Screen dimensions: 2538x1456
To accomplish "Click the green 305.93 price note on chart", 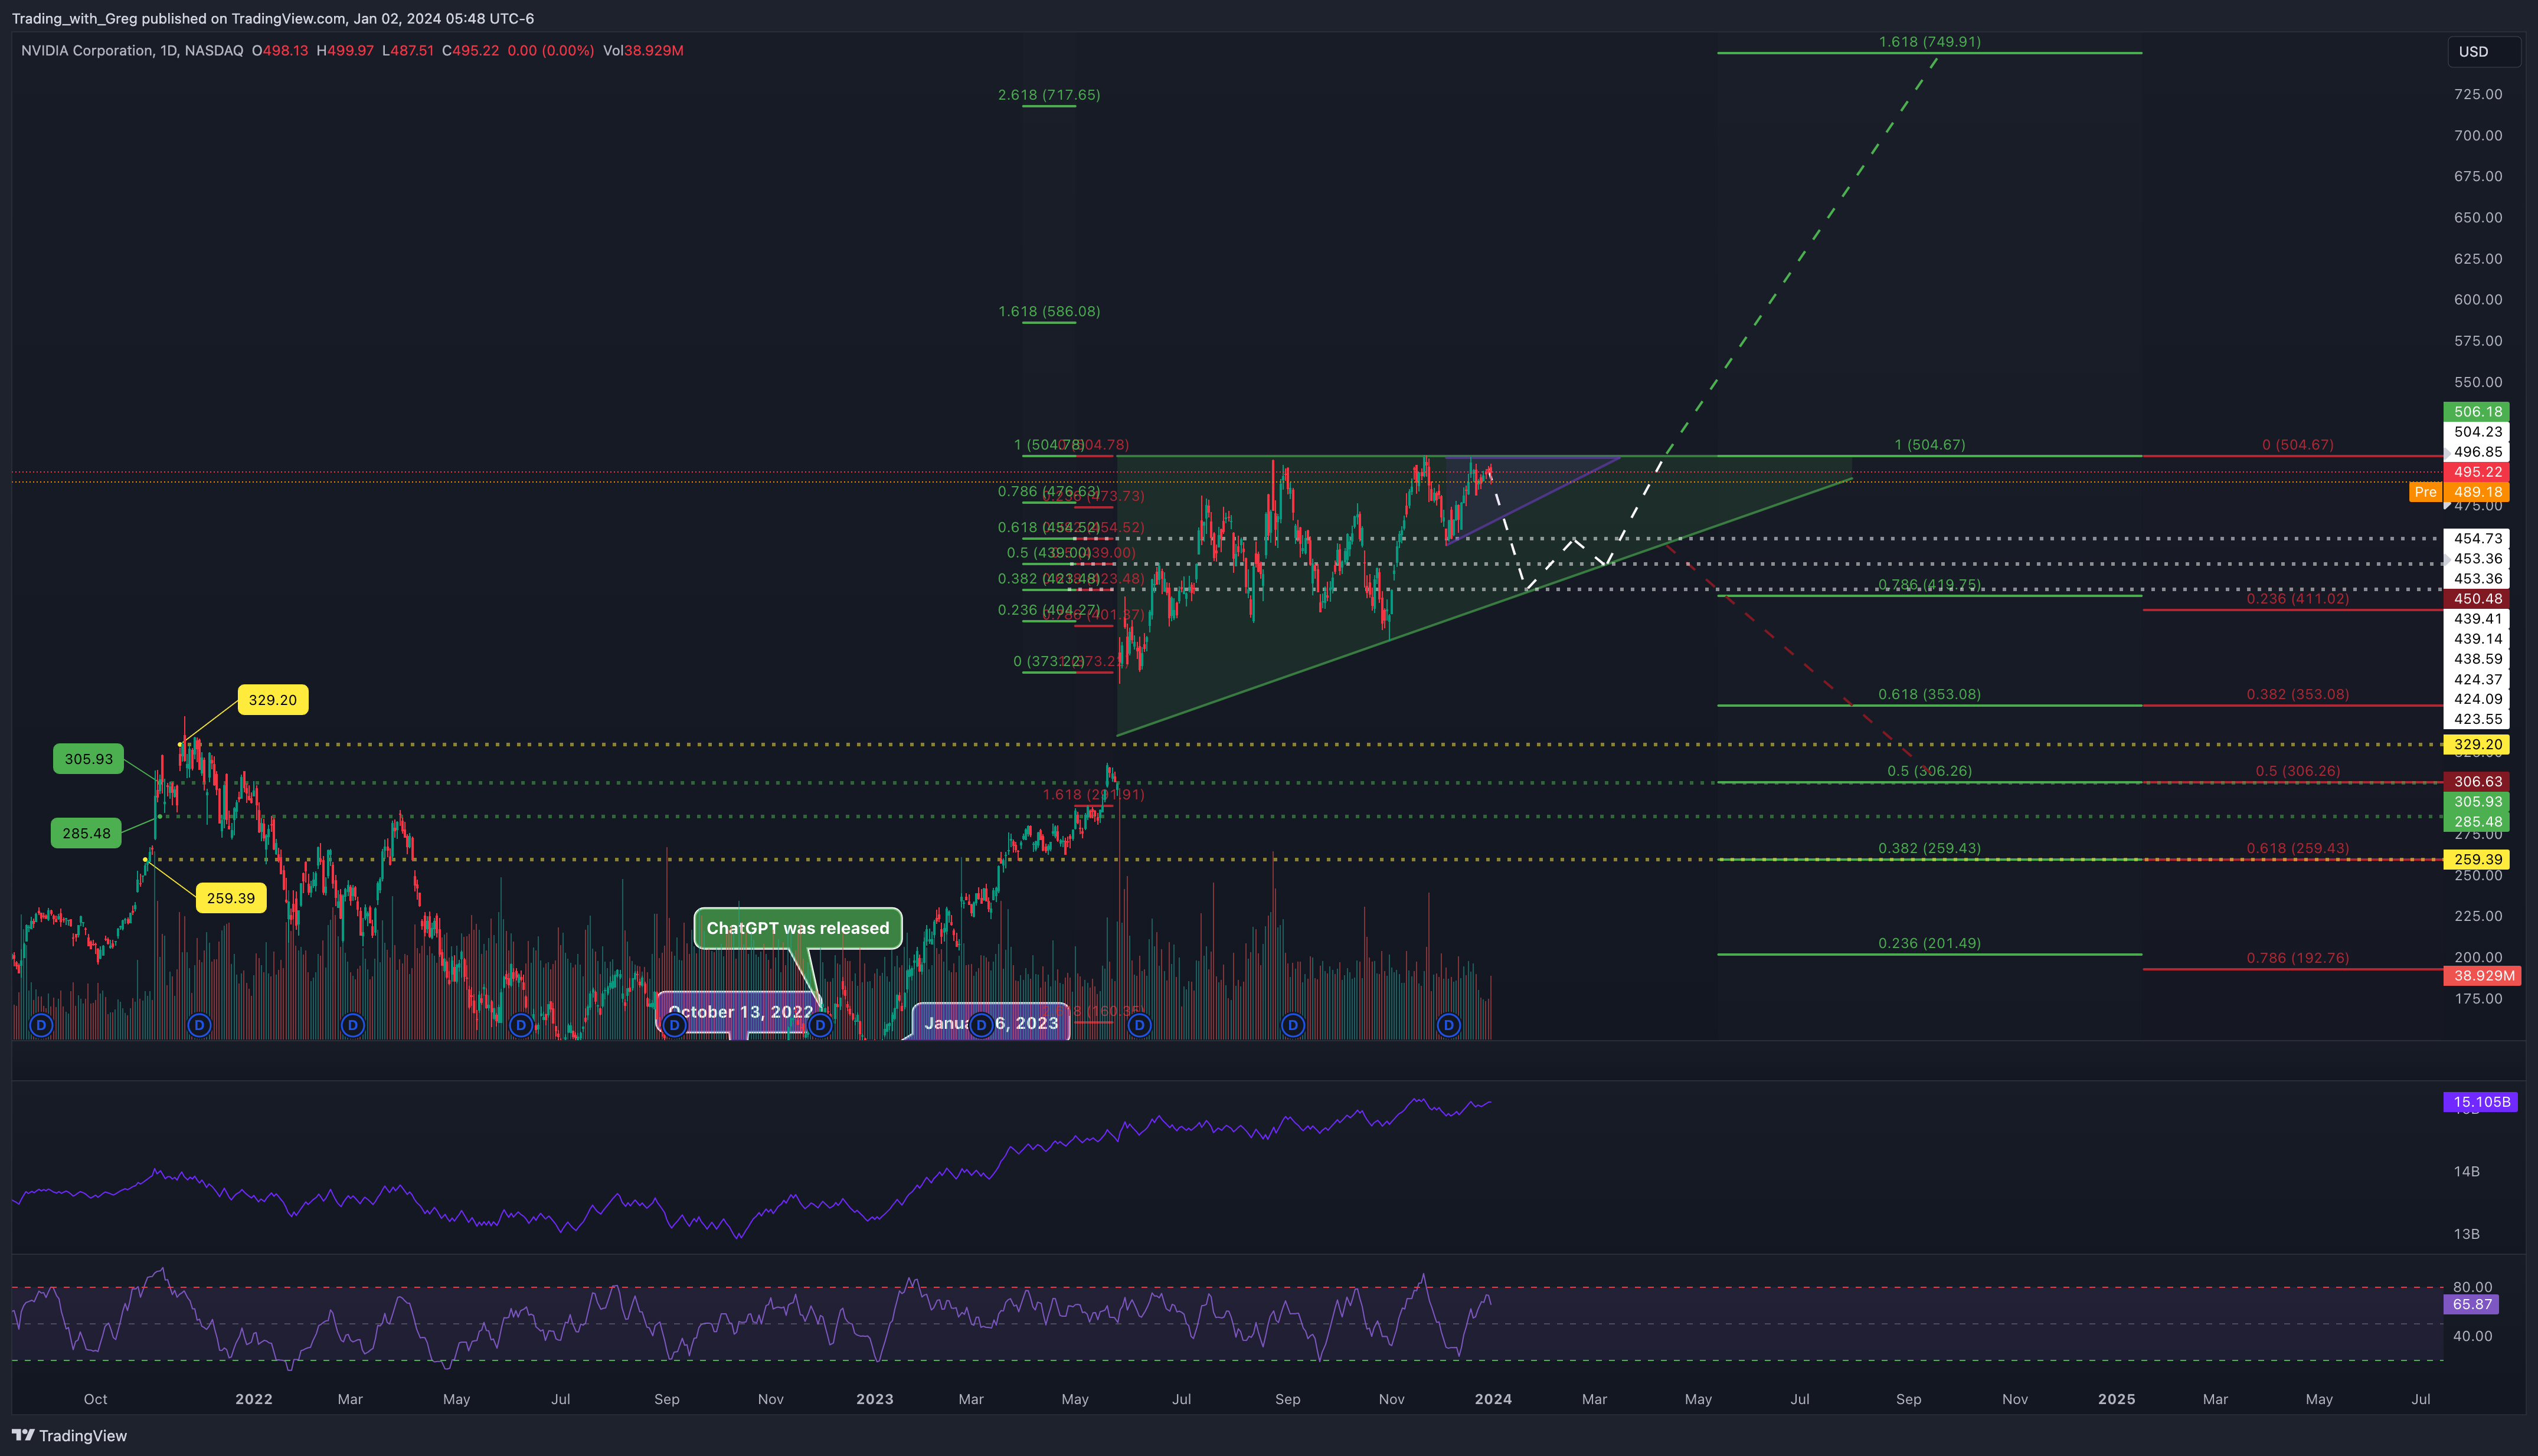I will [88, 759].
